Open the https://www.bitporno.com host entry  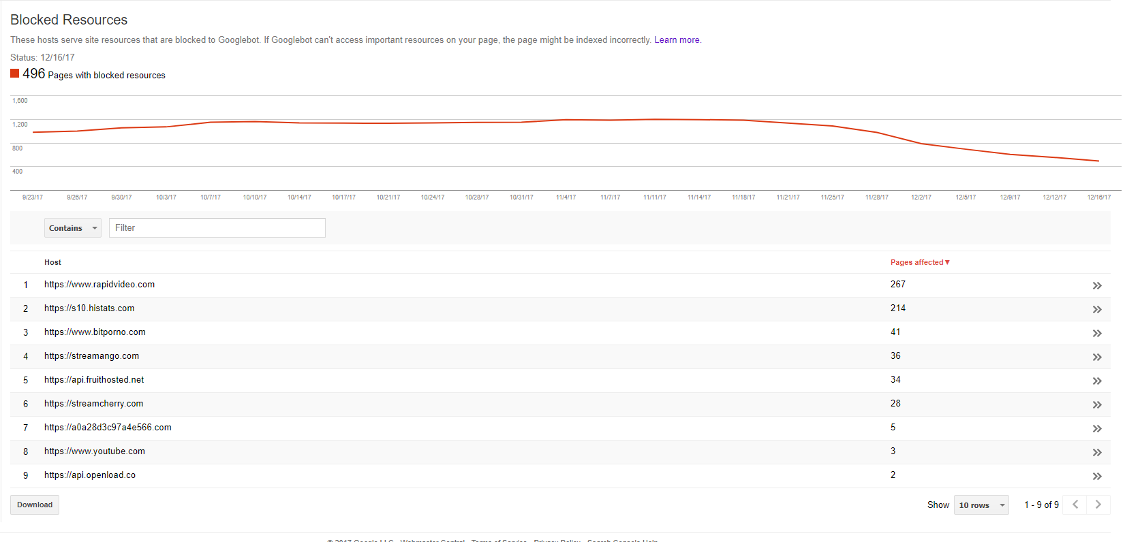[x=95, y=332]
